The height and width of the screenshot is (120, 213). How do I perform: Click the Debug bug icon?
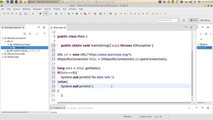69,14
